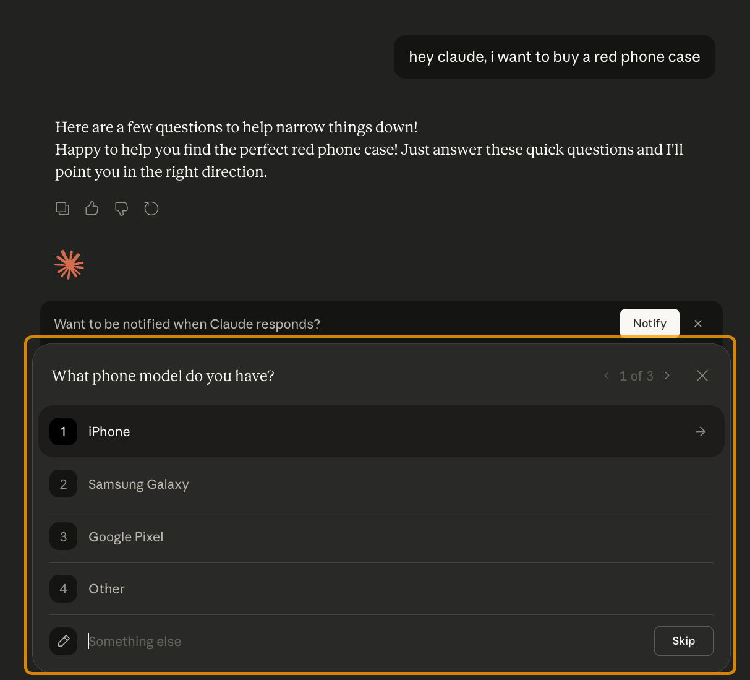Give thumbs up feedback on response

[92, 209]
